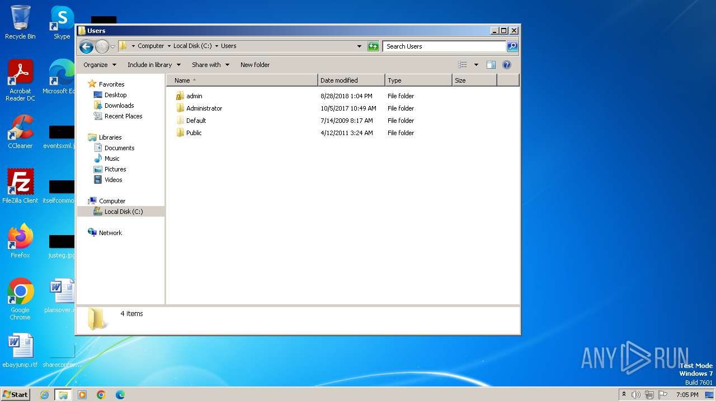The image size is (716, 402).
Task: Launch FileZilla Client shortcut
Action: (x=20, y=186)
